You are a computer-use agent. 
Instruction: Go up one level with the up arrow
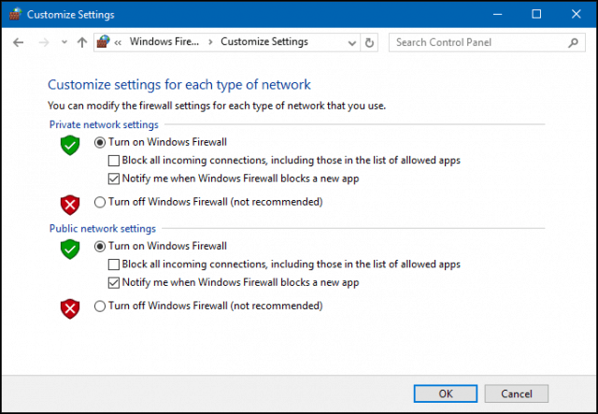(x=82, y=42)
